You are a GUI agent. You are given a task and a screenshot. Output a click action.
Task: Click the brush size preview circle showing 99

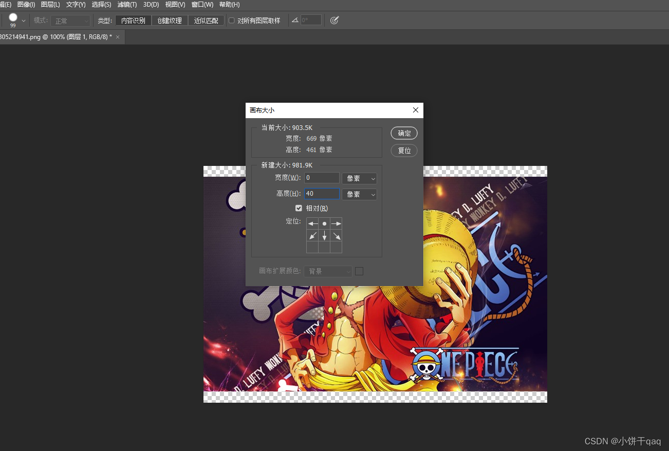(13, 18)
